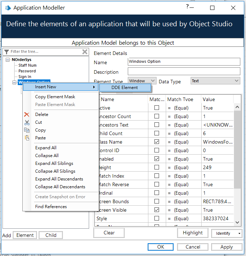Viewport: 246px width, 256px height.
Task: Click the attributes scrollbar down arrow
Action: (x=237, y=222)
